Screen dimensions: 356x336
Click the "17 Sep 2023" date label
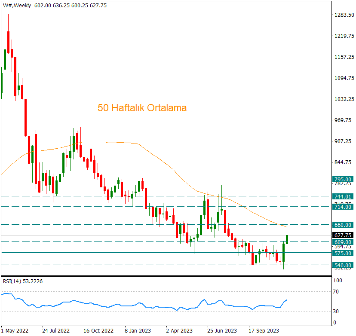pyautogui.click(x=264, y=331)
